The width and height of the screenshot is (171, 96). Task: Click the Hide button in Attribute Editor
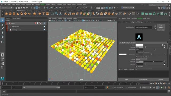pos(163,30)
